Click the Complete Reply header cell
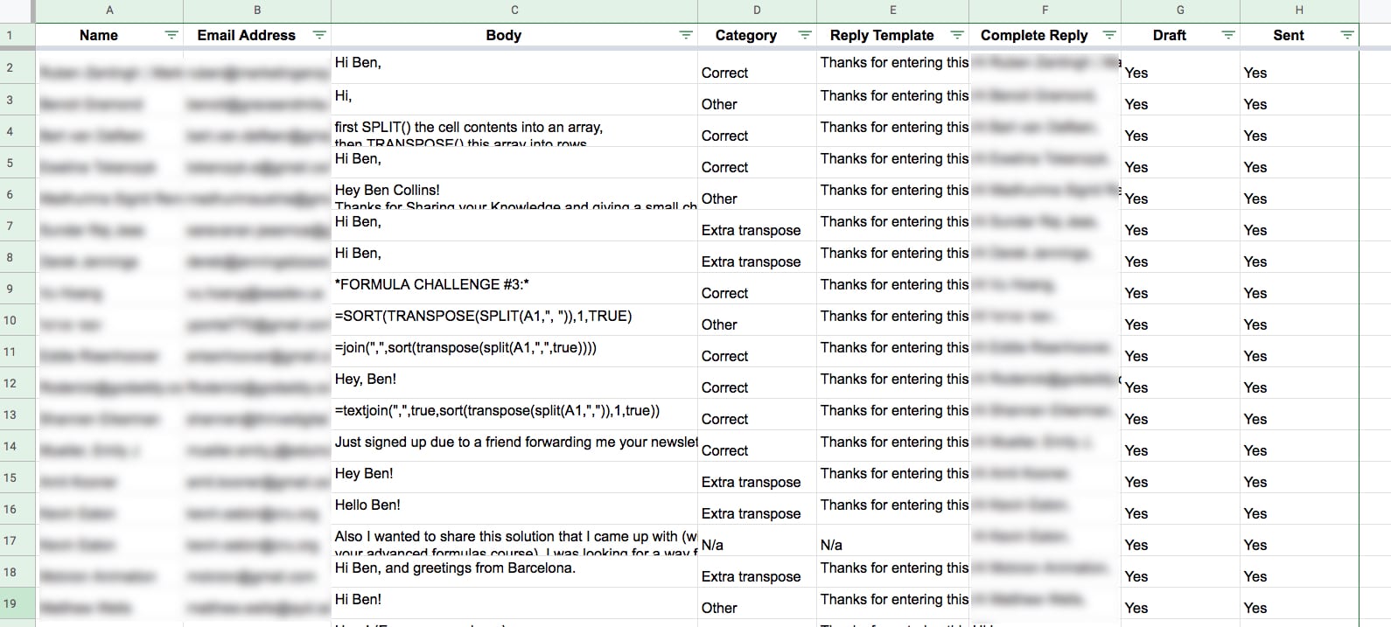This screenshot has width=1391, height=627. [1045, 35]
